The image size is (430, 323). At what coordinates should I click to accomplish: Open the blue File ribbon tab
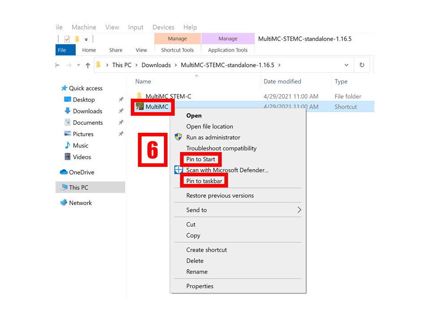65,50
